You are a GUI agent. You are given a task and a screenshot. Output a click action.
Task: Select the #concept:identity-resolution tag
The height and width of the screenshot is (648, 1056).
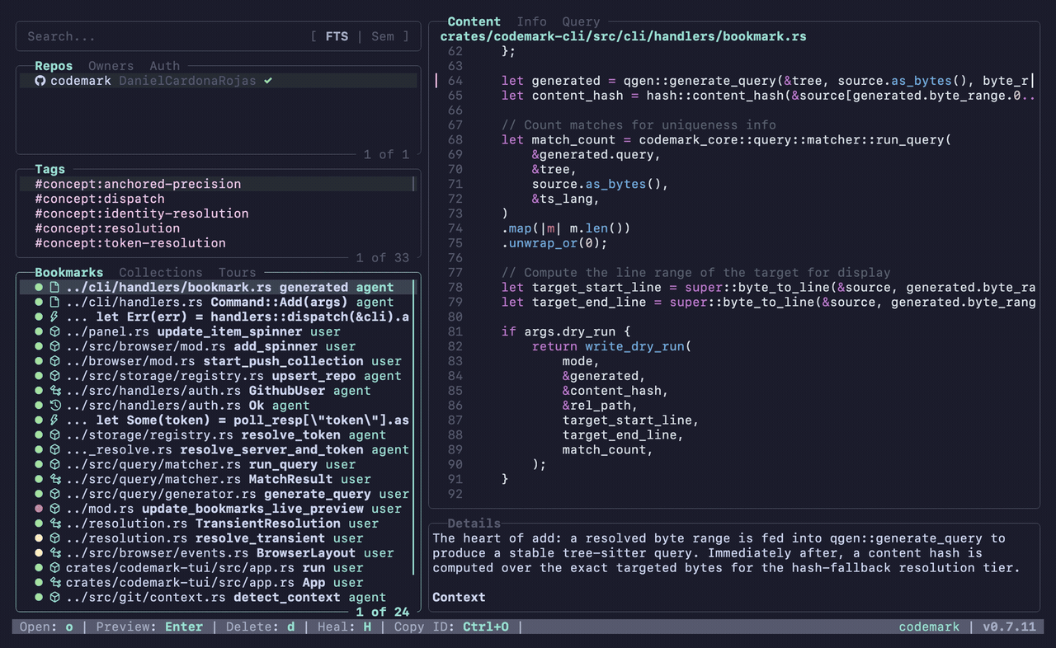click(x=218, y=214)
